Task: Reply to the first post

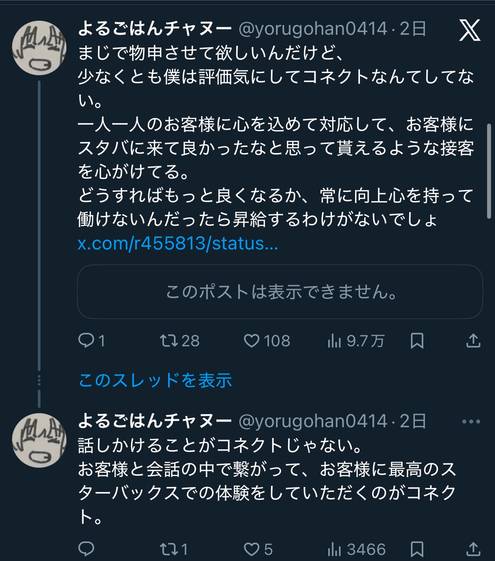Action: click(x=86, y=341)
